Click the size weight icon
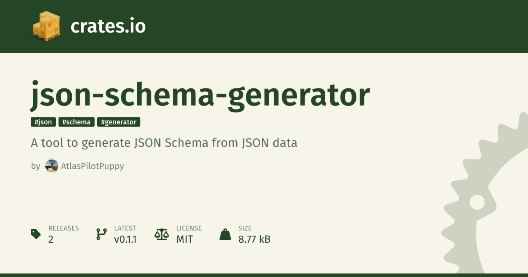Screen dimensions: 528x277 [x=225, y=234]
